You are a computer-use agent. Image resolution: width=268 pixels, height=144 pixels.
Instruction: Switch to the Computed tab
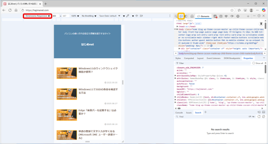[189, 58]
